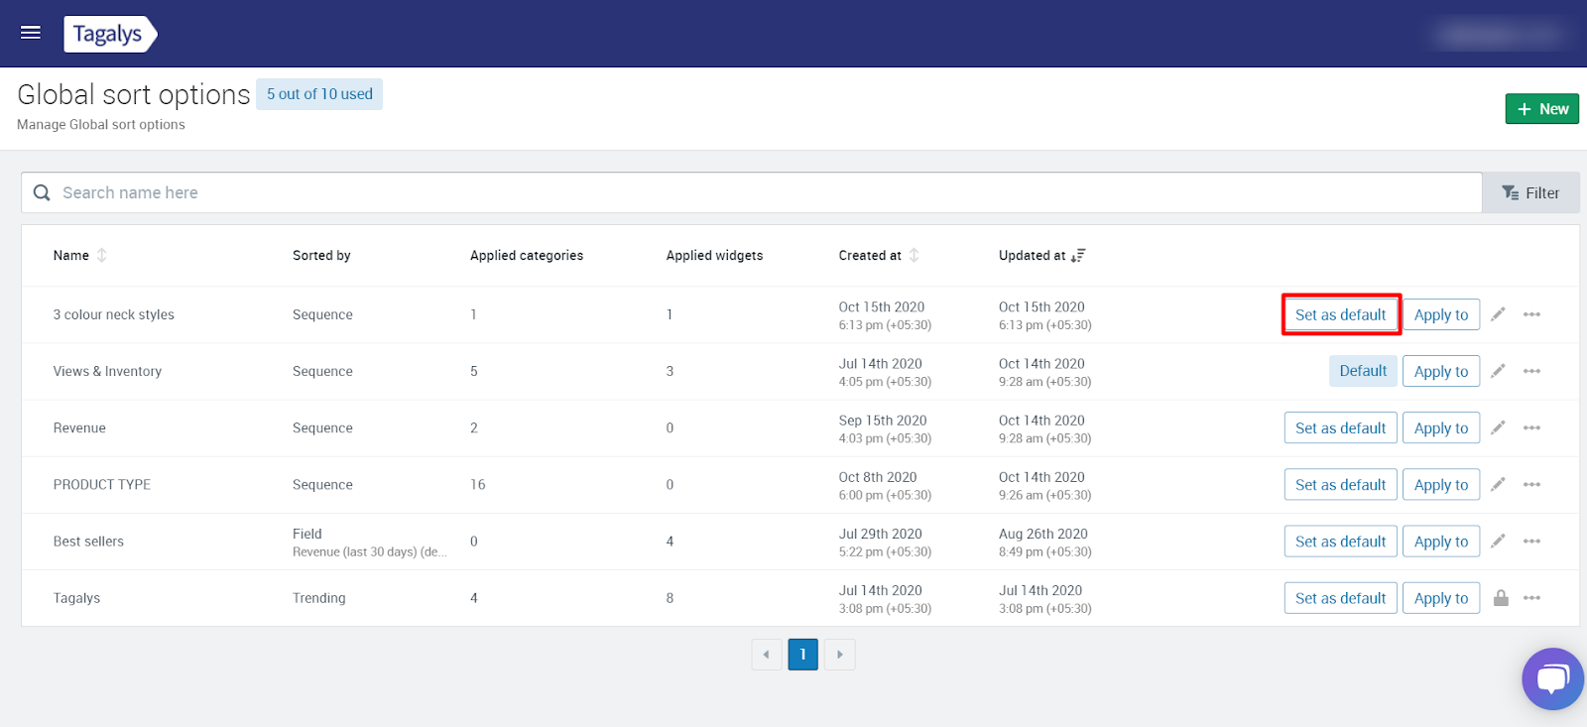This screenshot has height=727, width=1587.
Task: Select the Tagalys row name
Action: click(76, 598)
